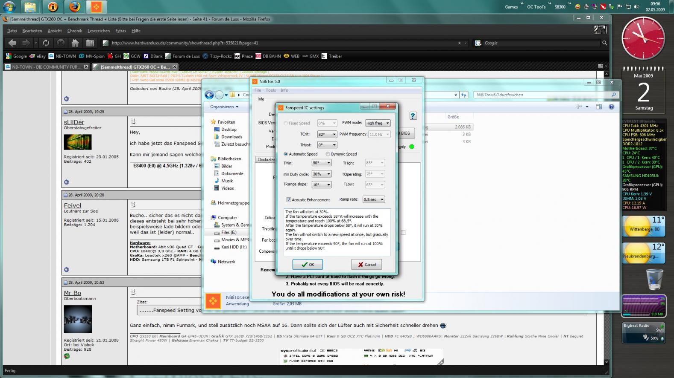
Task: Select Dynamic Speed radio button
Action: pos(328,154)
